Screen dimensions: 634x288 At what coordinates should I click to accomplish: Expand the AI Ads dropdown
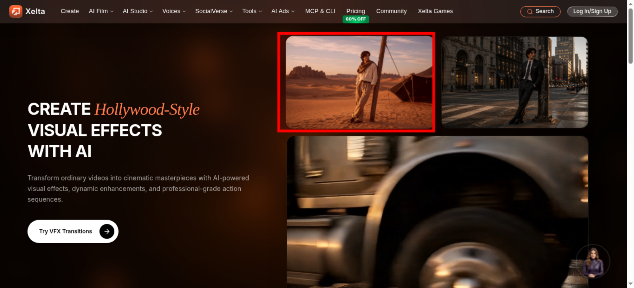[283, 11]
